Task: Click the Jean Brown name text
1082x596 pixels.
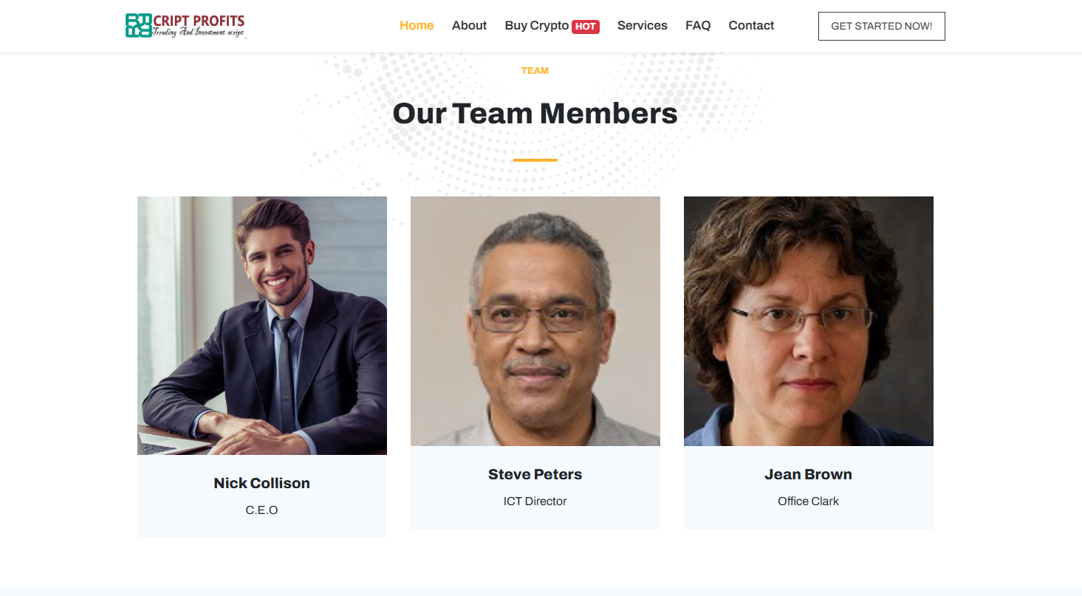Action: click(x=809, y=474)
